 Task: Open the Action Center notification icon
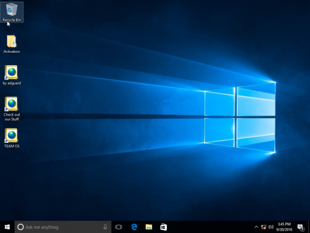(x=301, y=227)
